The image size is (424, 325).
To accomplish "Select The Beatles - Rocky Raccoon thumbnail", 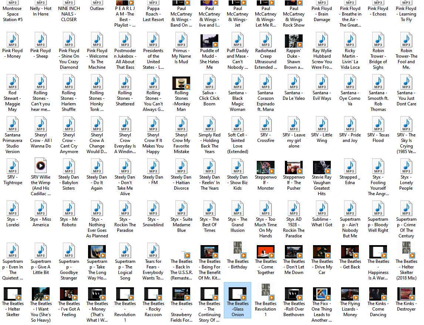I will click(153, 294).
